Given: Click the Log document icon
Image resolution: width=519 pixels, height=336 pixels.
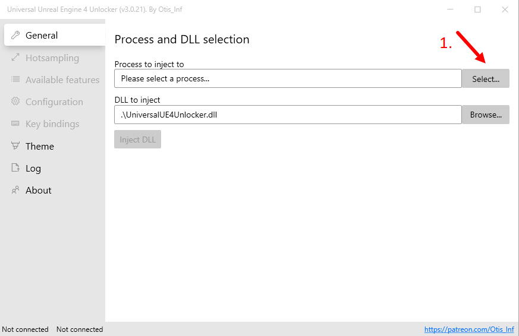Looking at the screenshot, I should (x=15, y=168).
